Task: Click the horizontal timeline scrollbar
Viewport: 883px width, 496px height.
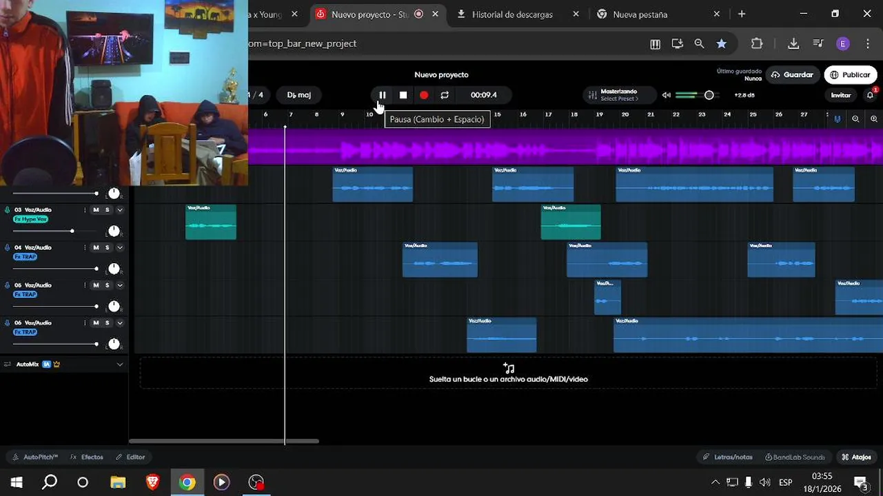Action: [223, 441]
